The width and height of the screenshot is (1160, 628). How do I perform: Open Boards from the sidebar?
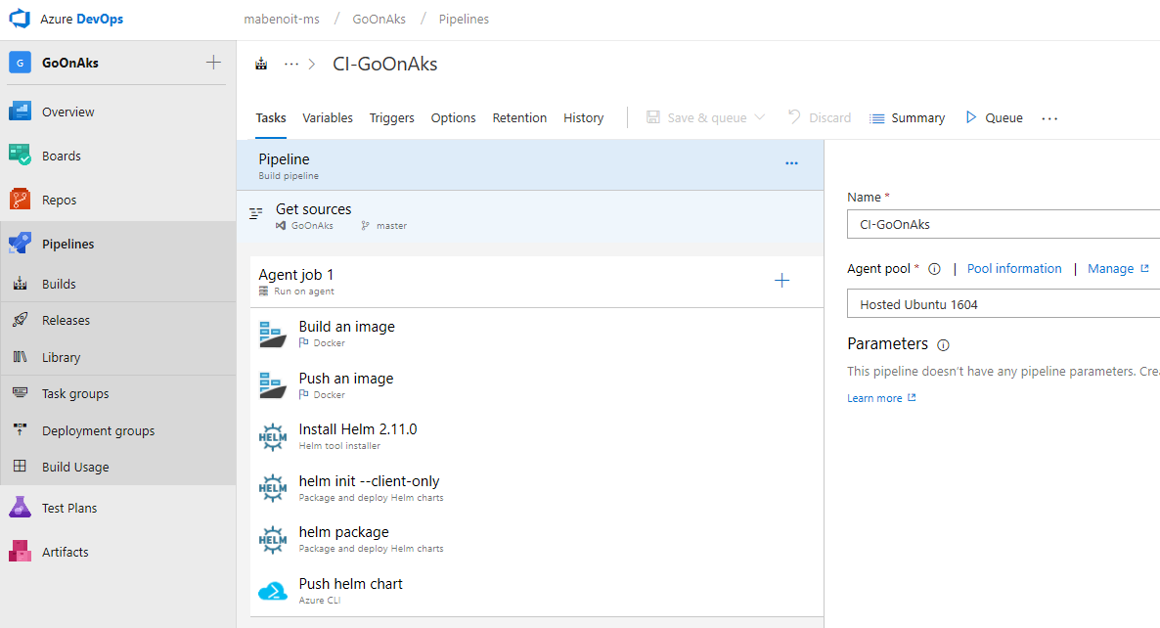click(x=61, y=155)
